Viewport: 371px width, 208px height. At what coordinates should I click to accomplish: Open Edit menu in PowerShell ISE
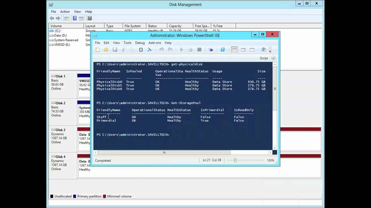106,43
